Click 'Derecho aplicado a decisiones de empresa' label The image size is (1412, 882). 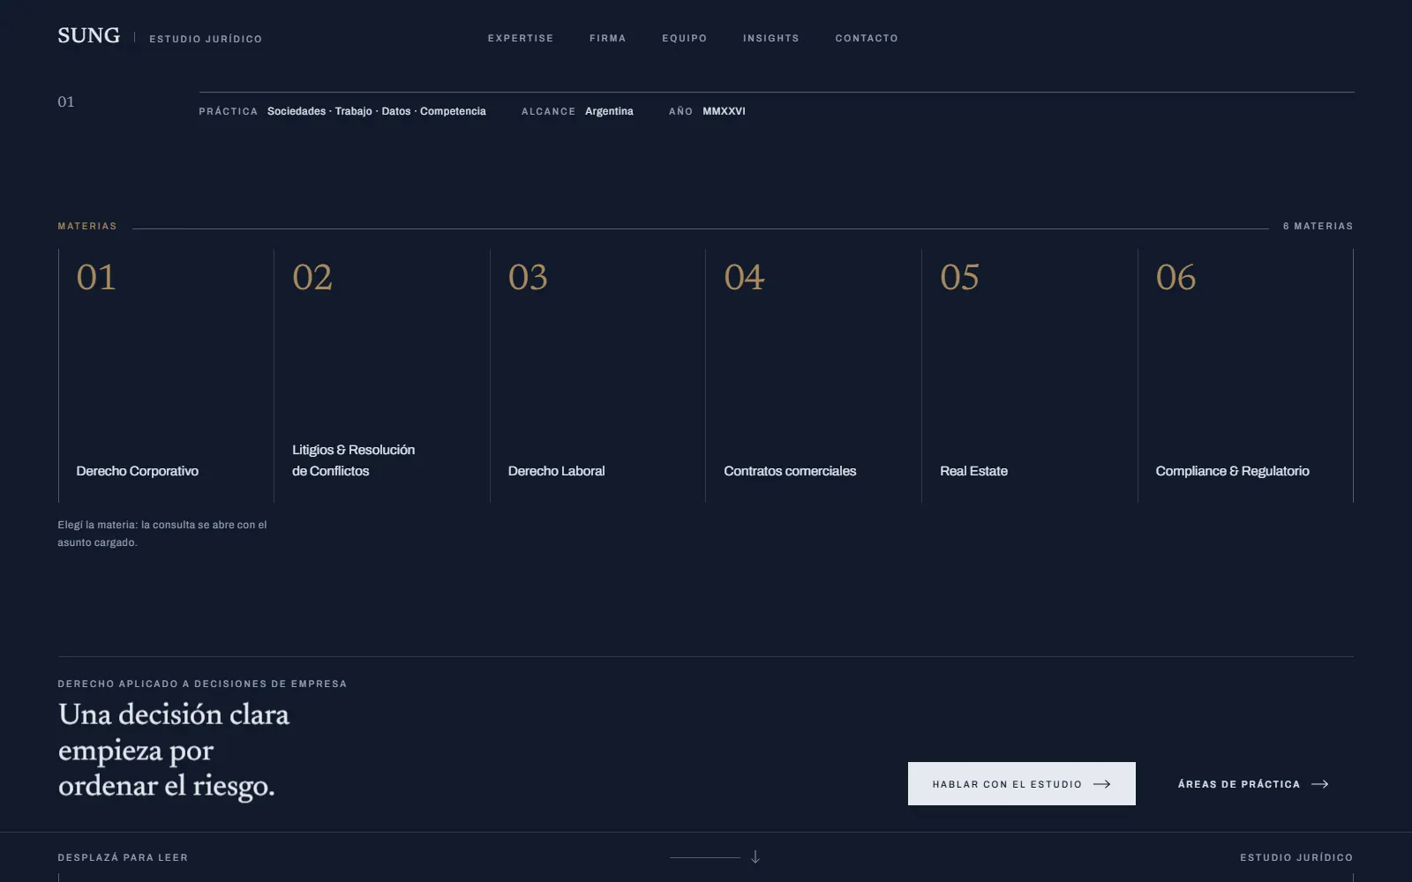click(x=202, y=684)
